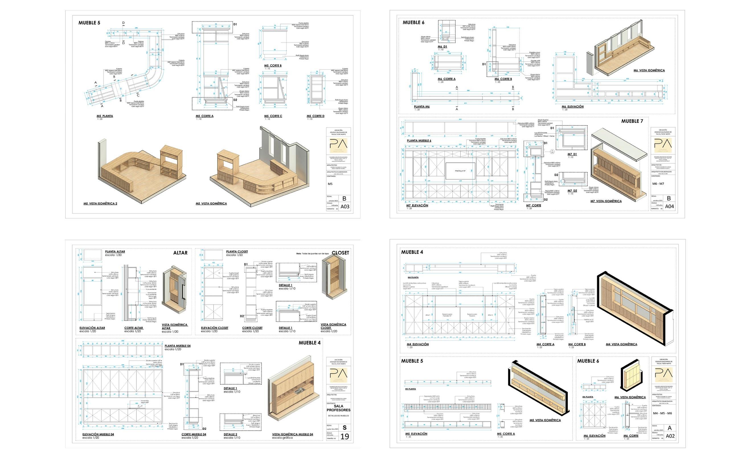
Task: Click the MUEBLE 7 heading
Action: (632, 121)
